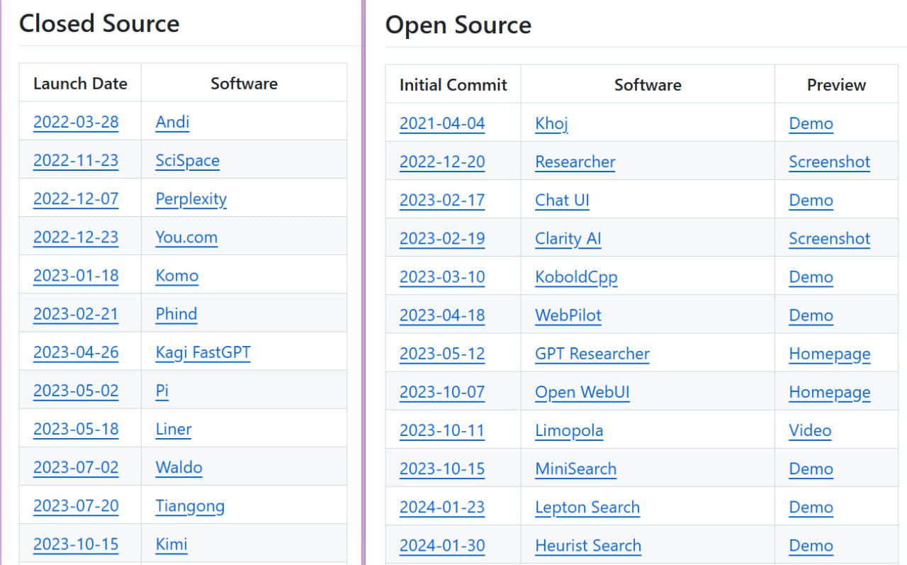Select the 2024-01-23 commit date link

(442, 506)
